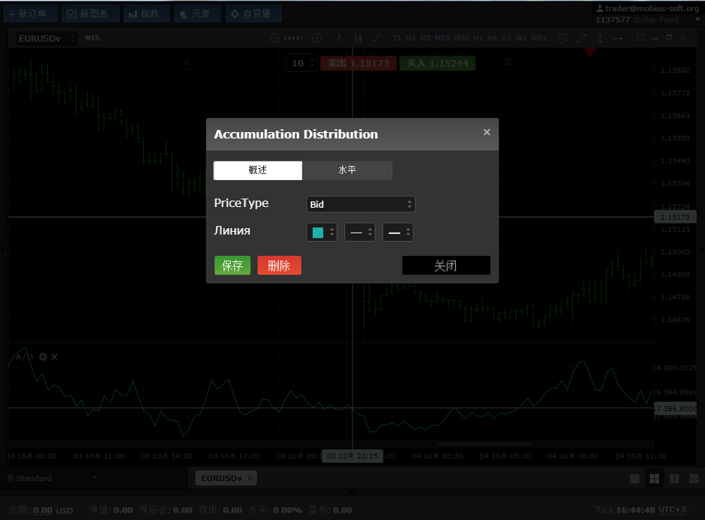
Task: Click the chart window close icon
Action: point(683,38)
